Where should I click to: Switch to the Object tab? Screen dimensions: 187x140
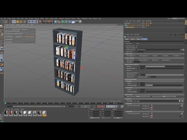pos(138,39)
